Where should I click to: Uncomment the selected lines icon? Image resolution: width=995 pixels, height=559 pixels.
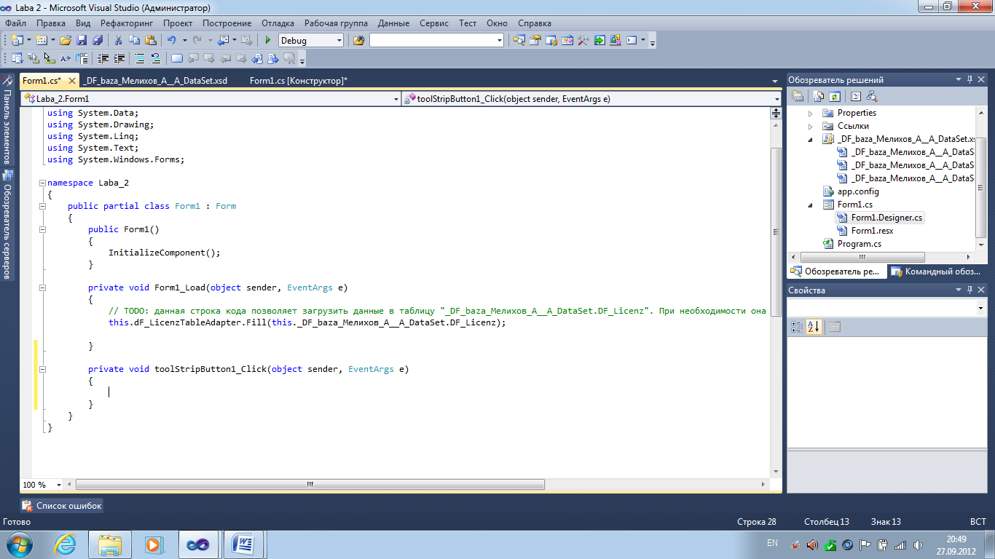click(155, 59)
